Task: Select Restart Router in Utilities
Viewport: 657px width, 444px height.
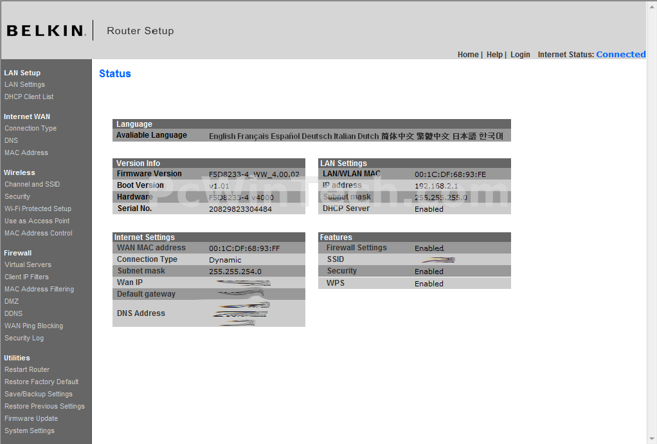Action: pyautogui.click(x=27, y=369)
